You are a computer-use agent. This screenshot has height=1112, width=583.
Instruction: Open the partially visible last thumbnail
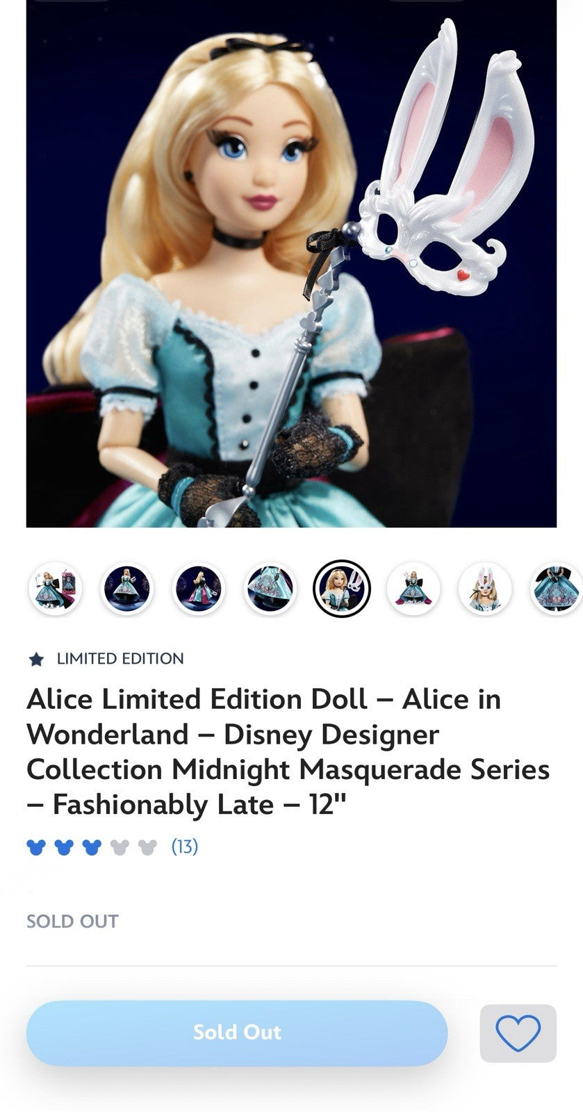tap(557, 589)
